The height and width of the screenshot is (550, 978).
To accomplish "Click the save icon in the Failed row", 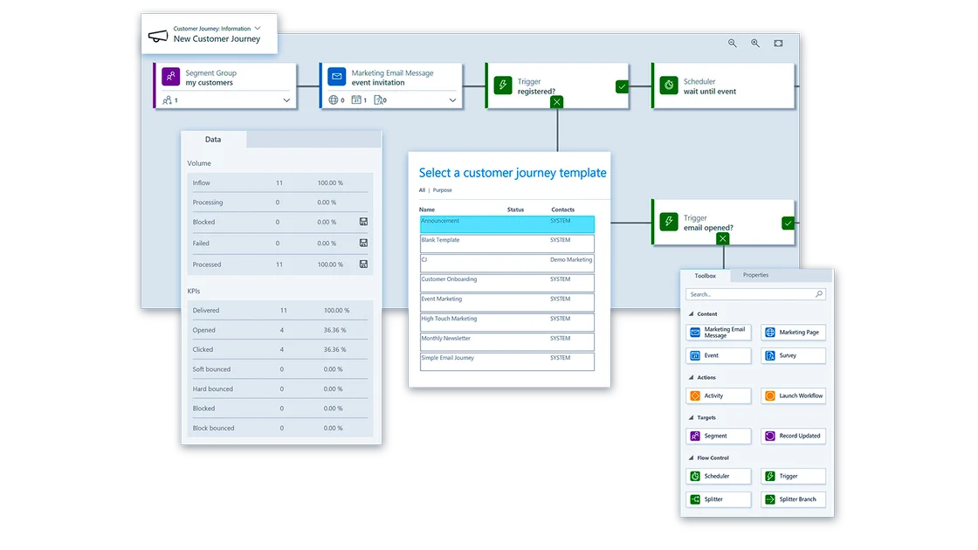I will (363, 243).
